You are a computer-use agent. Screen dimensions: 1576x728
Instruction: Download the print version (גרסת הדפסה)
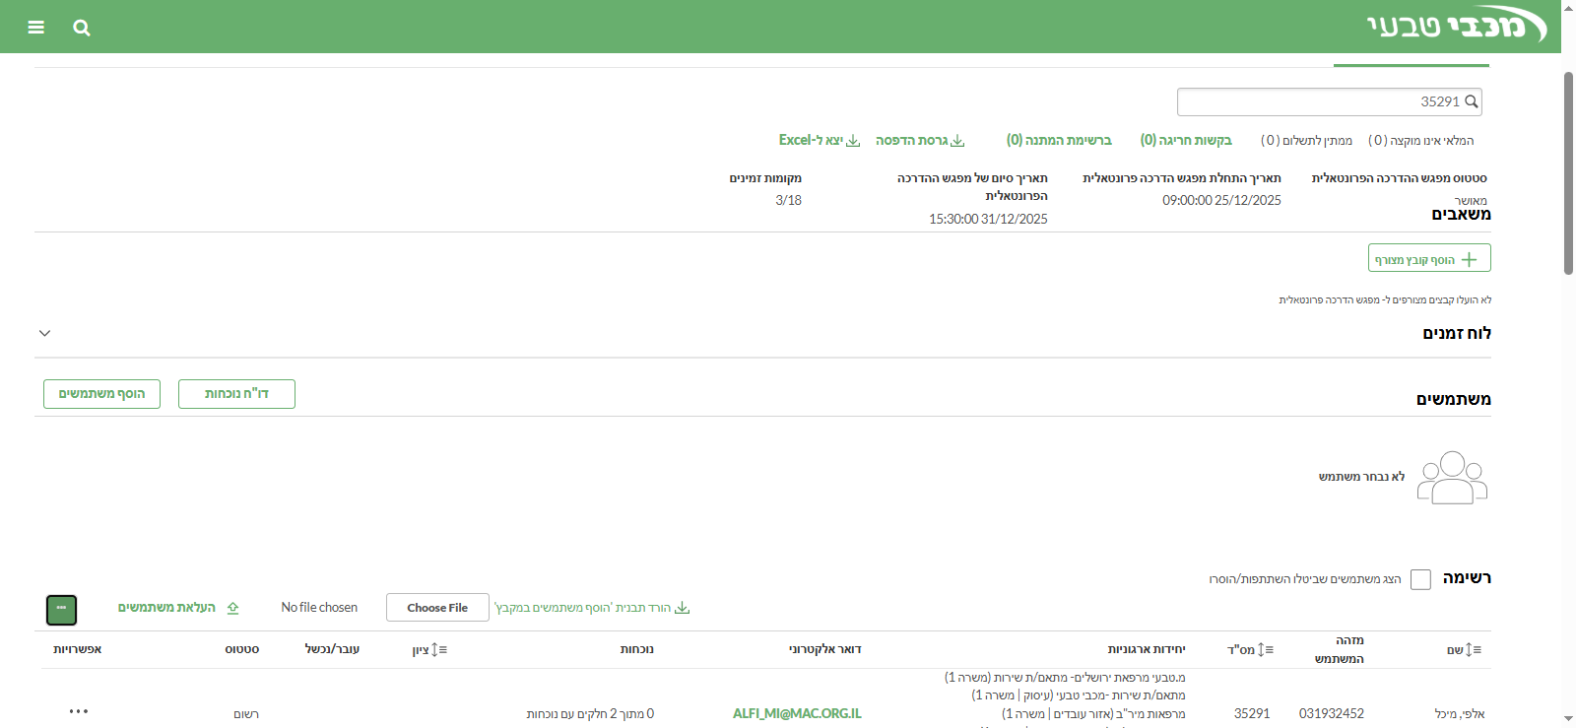pos(919,141)
